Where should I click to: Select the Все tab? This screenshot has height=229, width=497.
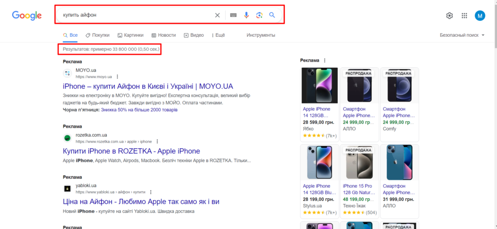coord(70,35)
